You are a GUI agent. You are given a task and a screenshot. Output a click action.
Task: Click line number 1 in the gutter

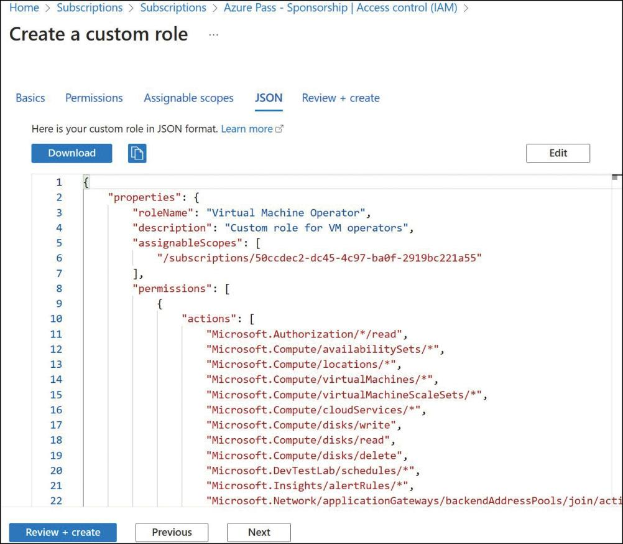(59, 182)
